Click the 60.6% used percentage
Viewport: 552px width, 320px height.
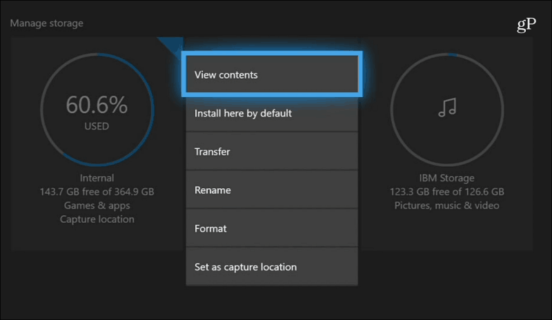click(x=97, y=105)
